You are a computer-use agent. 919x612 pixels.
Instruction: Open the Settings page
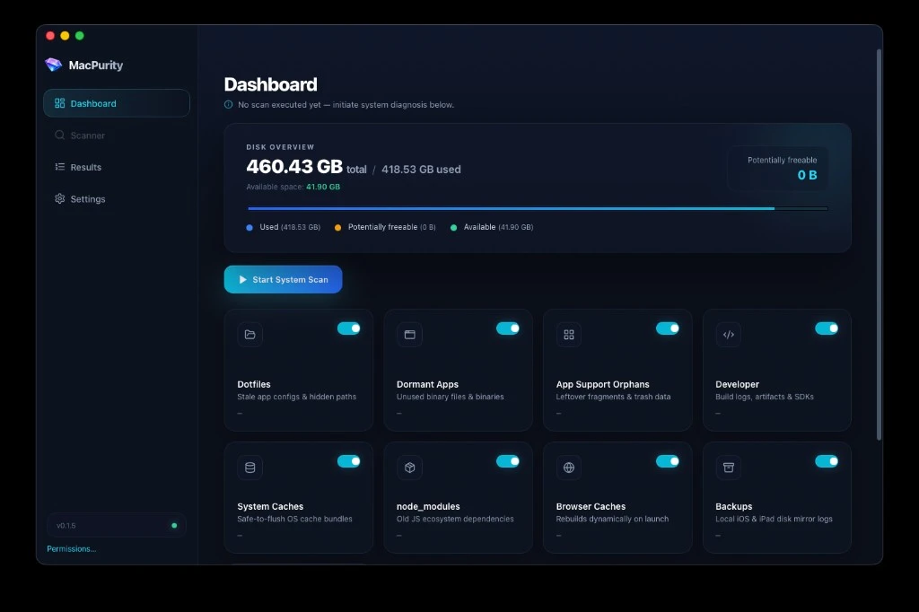pos(117,198)
